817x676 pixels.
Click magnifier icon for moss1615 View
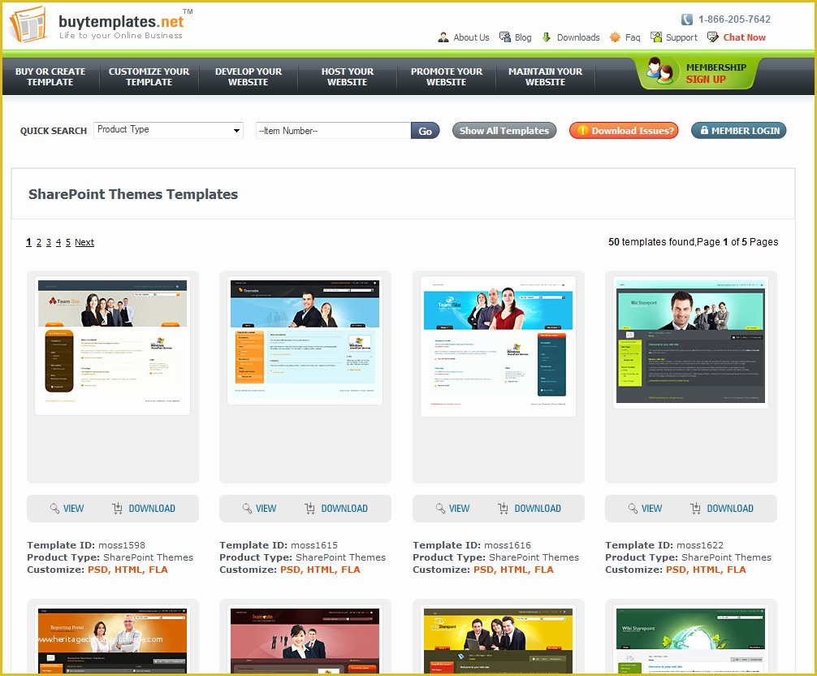tap(247, 508)
